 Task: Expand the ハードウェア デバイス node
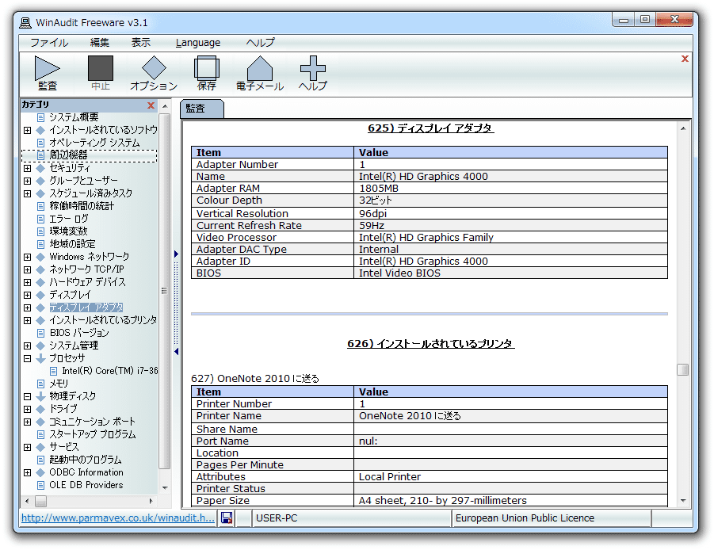point(28,282)
